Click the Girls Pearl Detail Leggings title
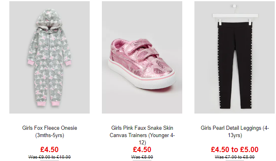 click(x=235, y=131)
